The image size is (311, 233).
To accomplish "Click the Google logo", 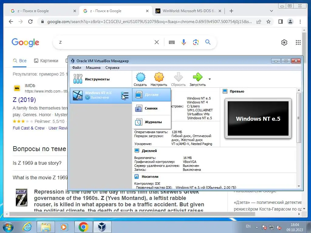I will click(25, 42).
